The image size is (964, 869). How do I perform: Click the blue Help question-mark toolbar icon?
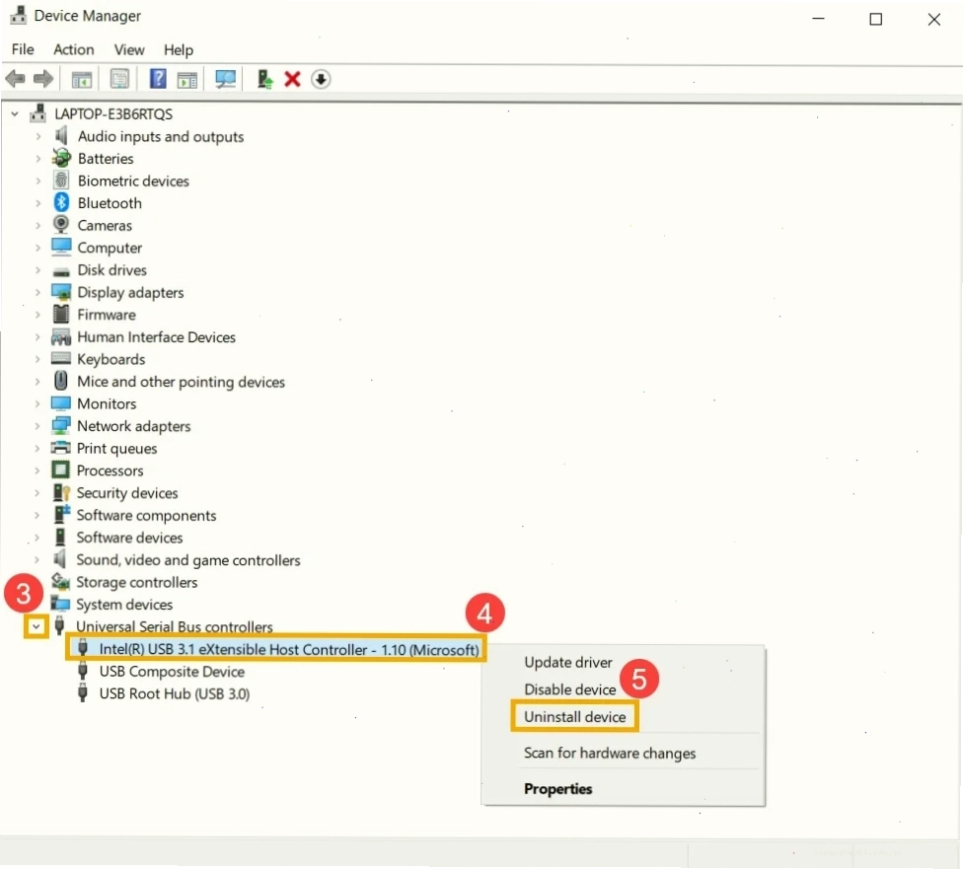(x=158, y=79)
